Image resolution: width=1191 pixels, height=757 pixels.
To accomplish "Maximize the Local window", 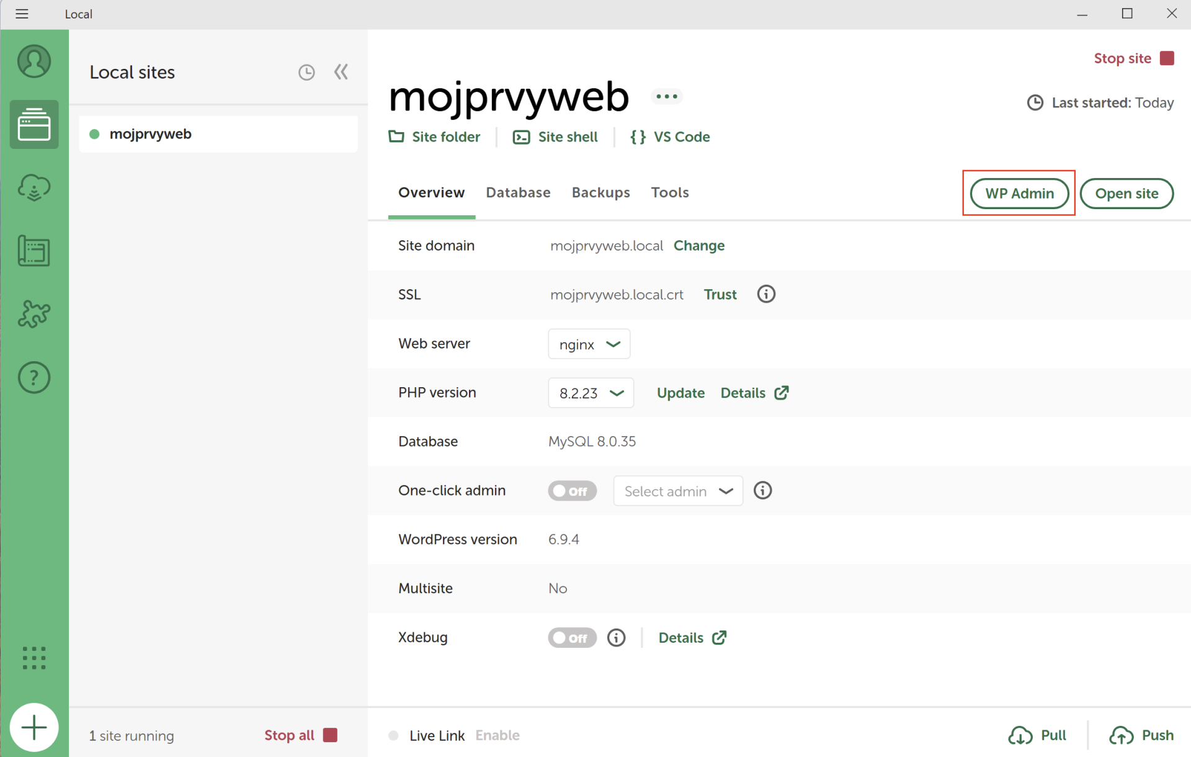I will tap(1127, 14).
